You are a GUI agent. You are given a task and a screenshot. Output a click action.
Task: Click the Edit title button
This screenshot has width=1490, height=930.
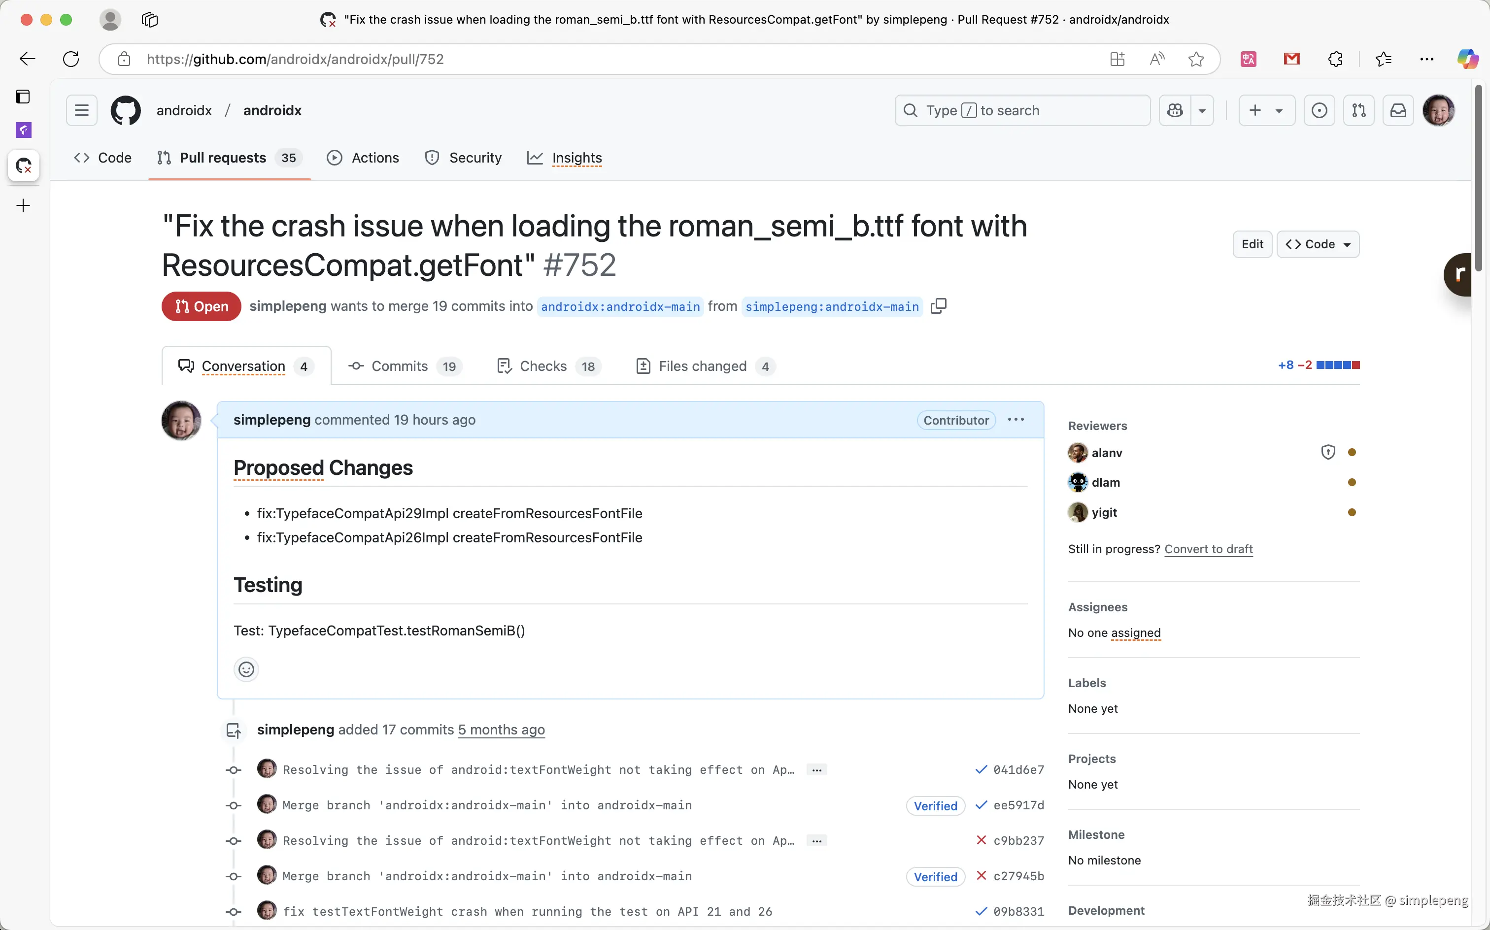coord(1252,244)
